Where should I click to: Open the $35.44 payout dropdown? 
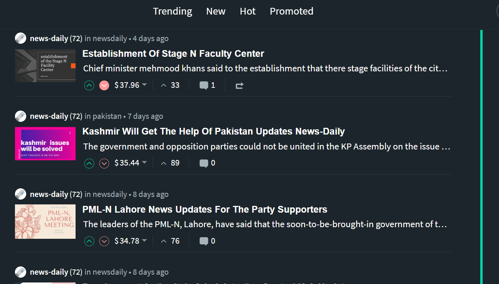[x=145, y=163]
